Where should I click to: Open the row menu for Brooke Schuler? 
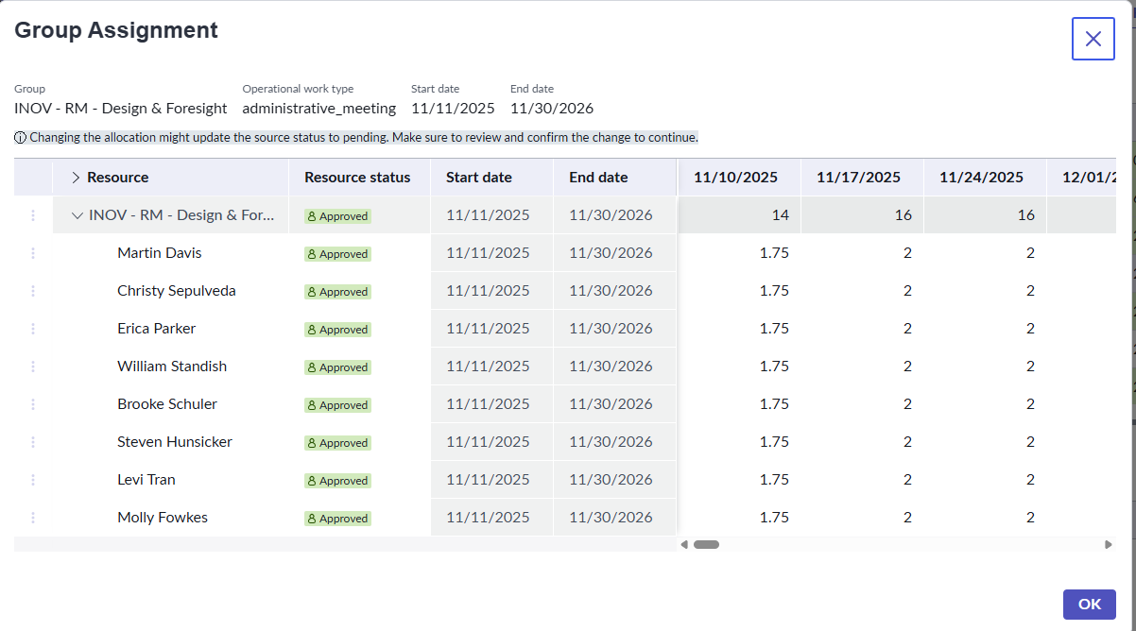point(33,404)
